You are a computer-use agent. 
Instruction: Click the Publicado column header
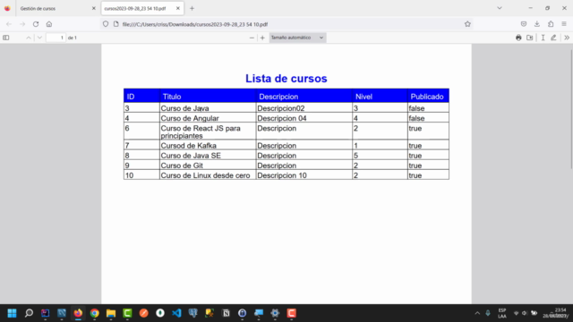427,97
